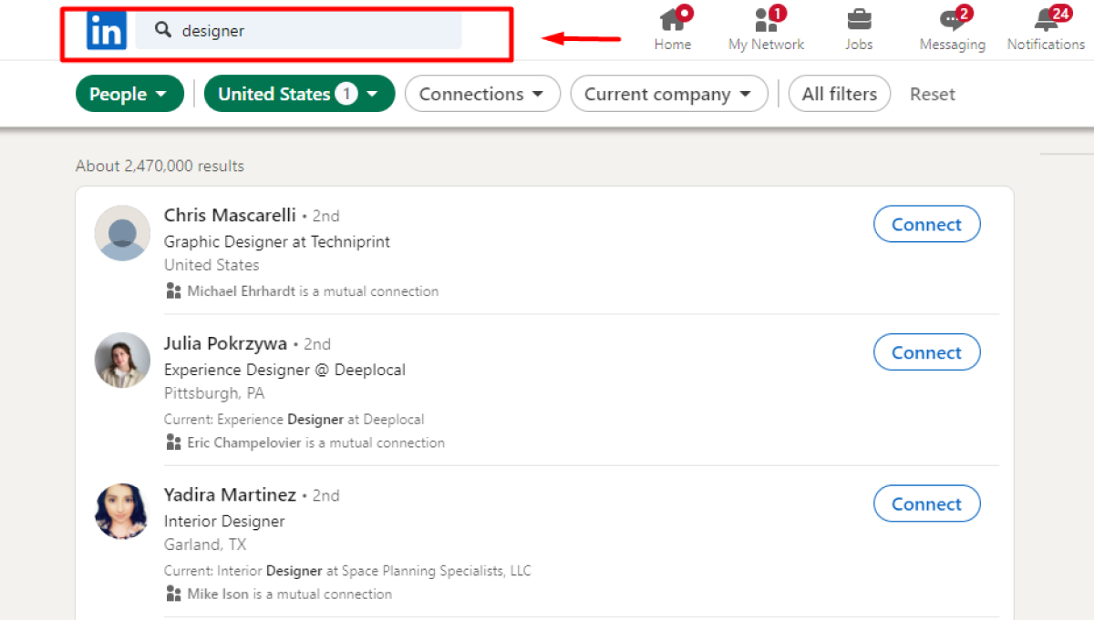Screen dimensions: 1094x620
Task: Connect with Chris Mascarelli
Action: (926, 224)
